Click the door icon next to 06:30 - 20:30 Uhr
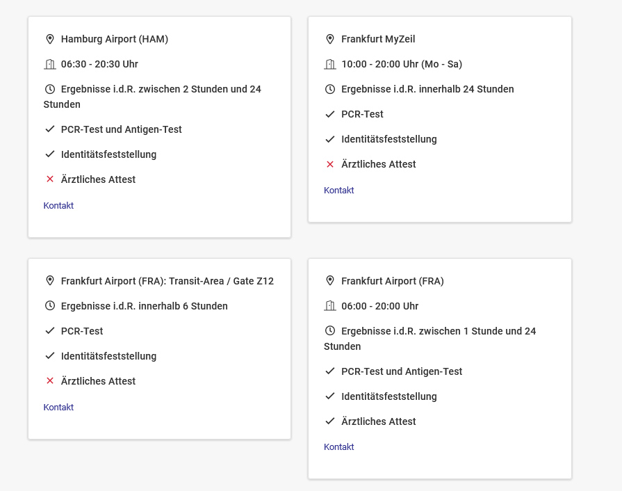622x491 pixels. click(50, 64)
